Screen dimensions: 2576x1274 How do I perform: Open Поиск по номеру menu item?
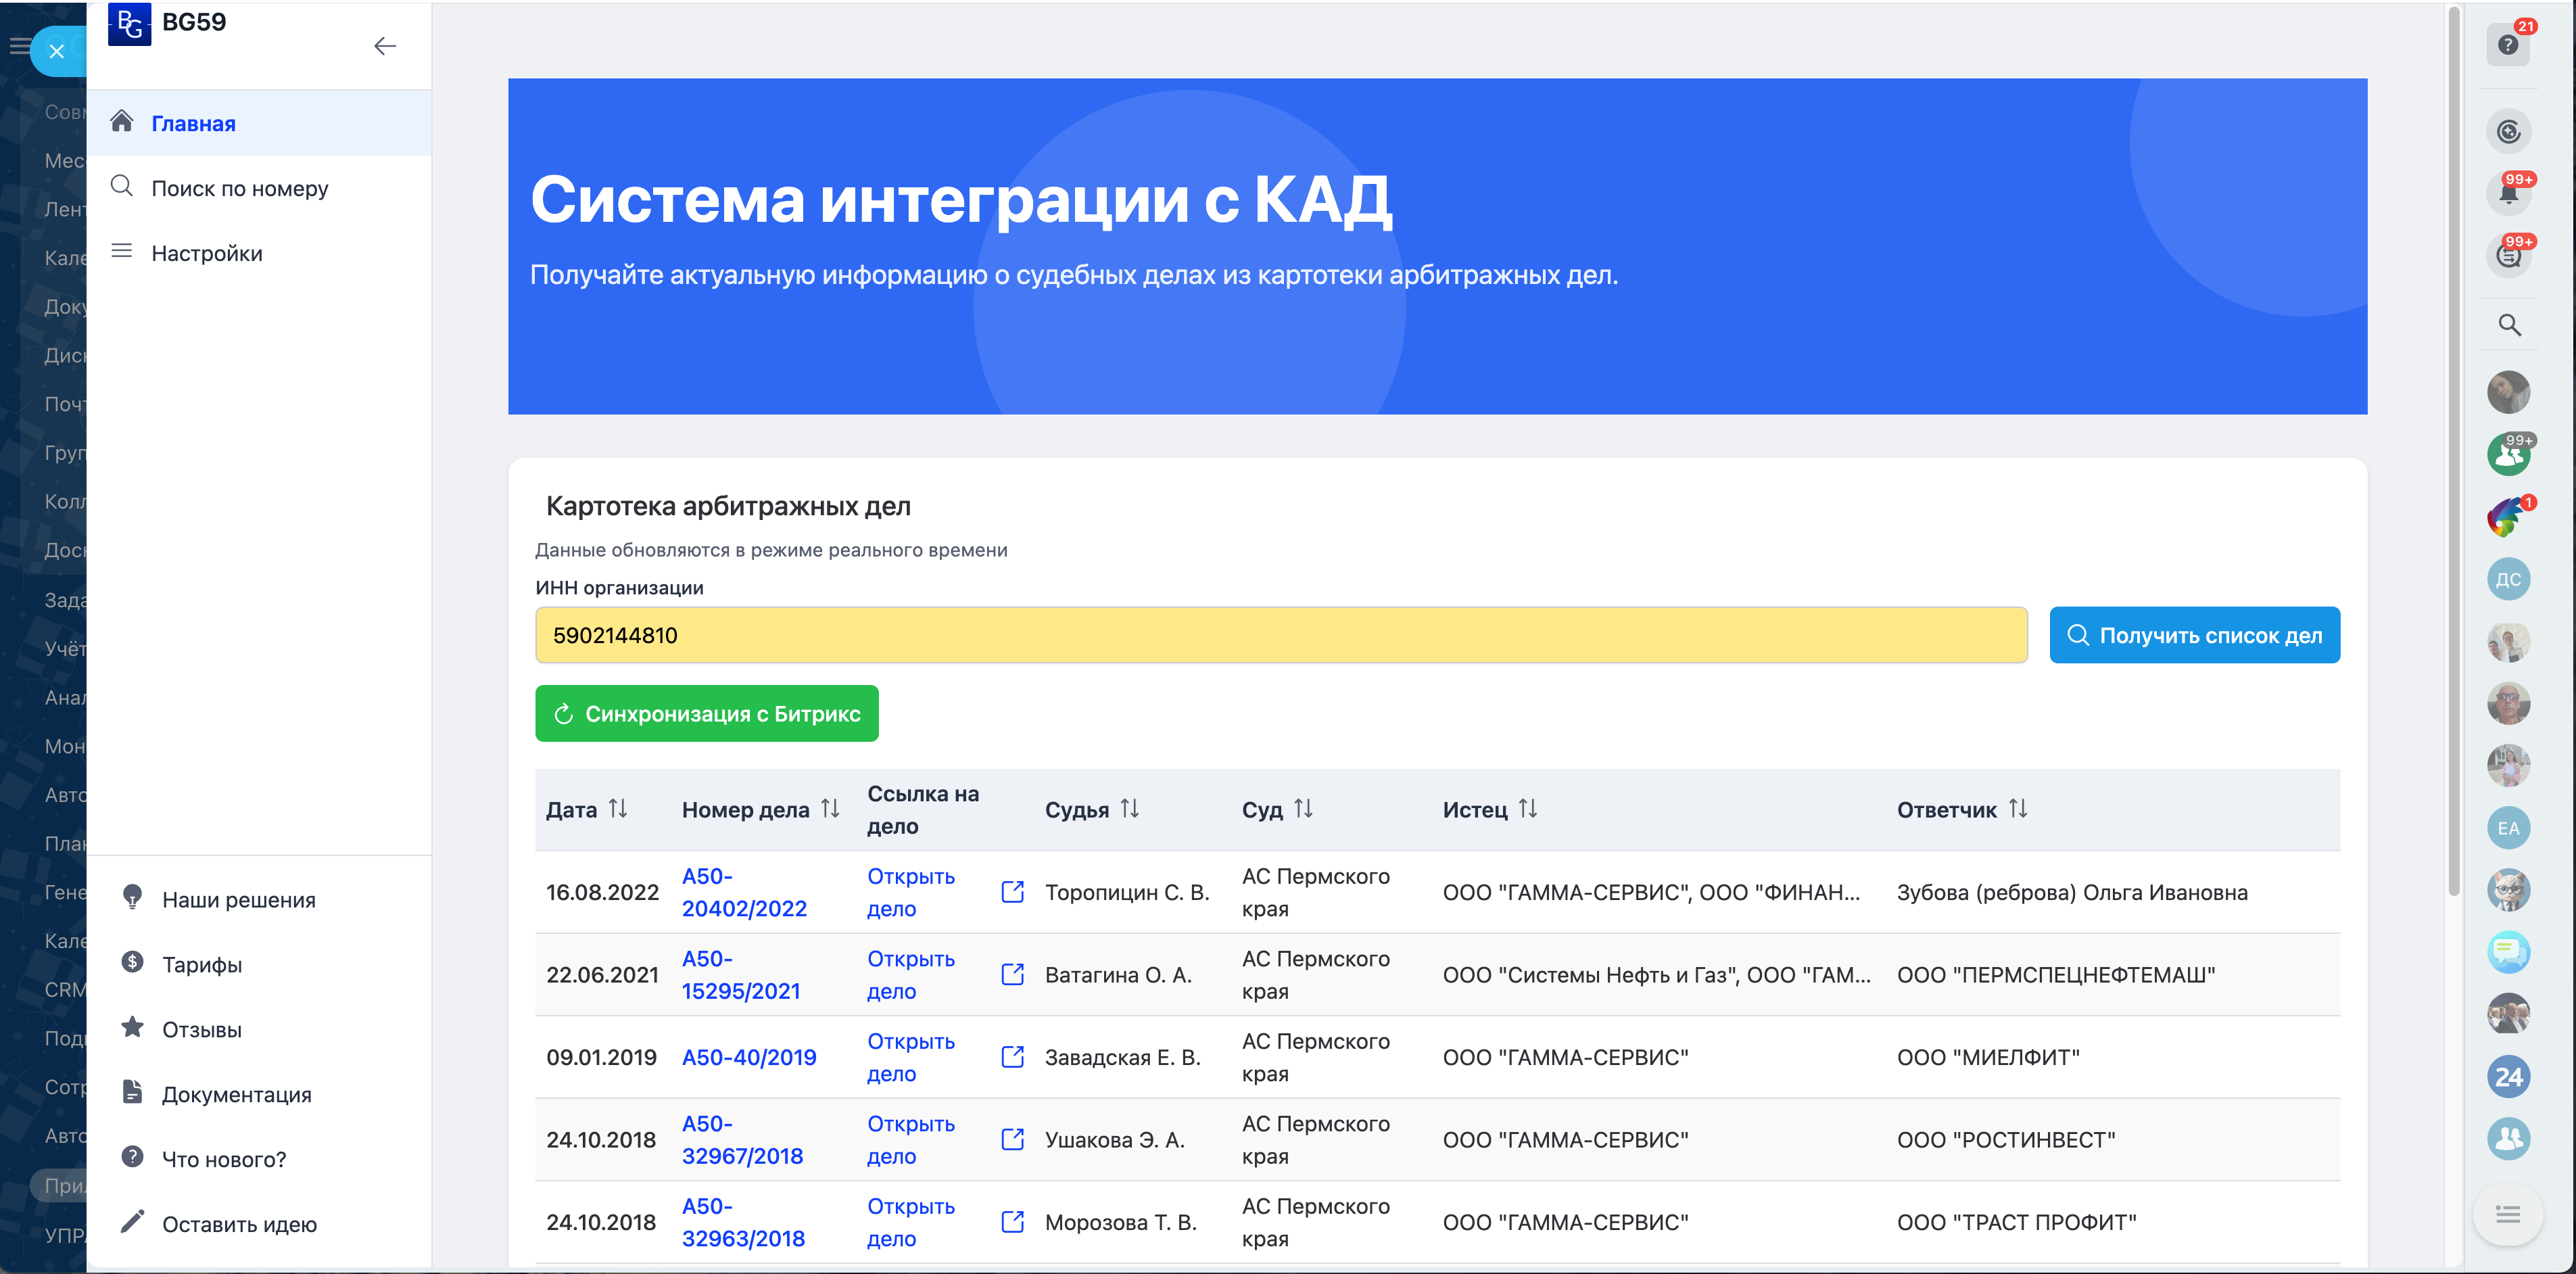[239, 188]
